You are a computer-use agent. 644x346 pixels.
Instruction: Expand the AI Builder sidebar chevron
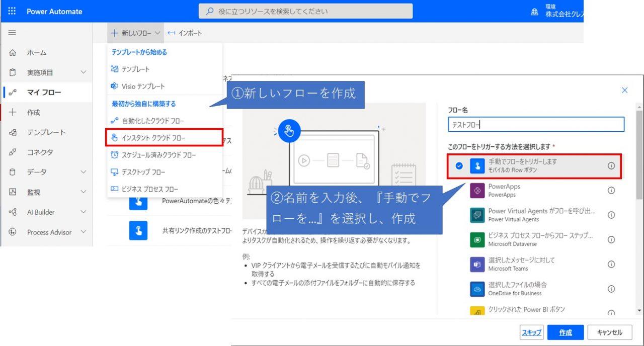click(x=84, y=212)
